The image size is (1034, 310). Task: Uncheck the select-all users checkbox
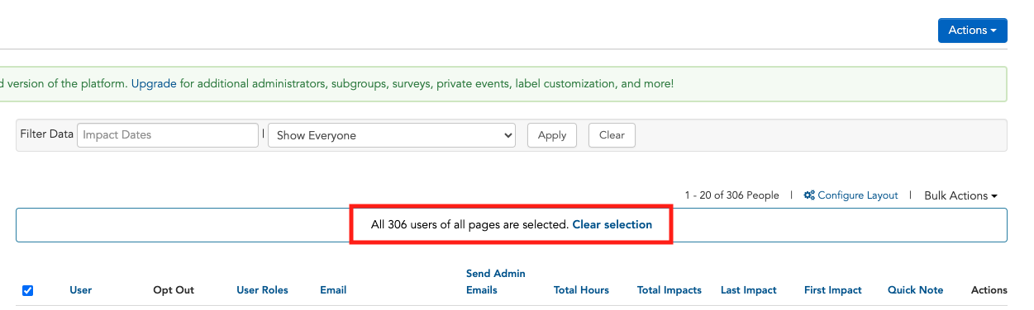coord(27,290)
